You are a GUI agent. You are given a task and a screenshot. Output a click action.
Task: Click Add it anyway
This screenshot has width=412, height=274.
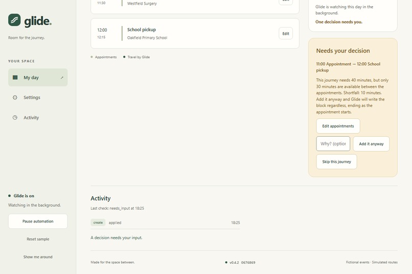[371, 144]
